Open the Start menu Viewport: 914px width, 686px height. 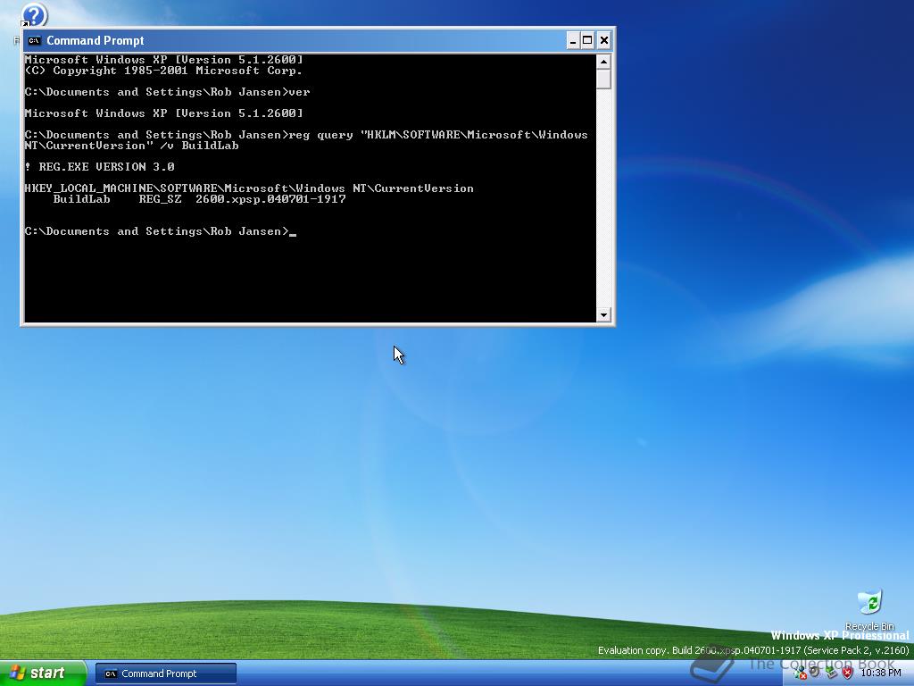coord(43,673)
